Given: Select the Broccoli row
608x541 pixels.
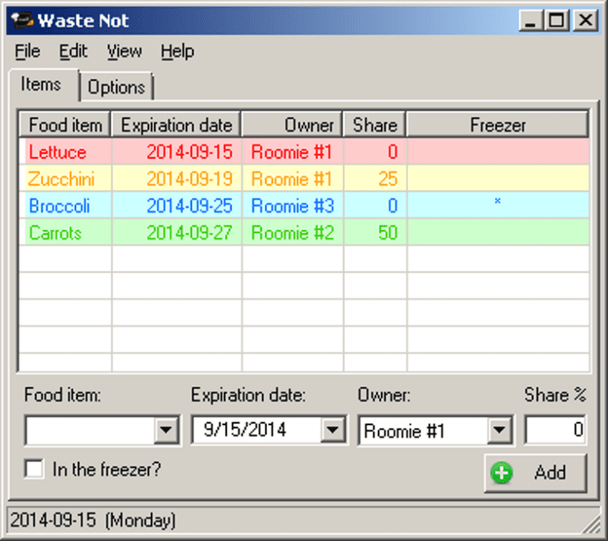Looking at the screenshot, I should pos(304,206).
